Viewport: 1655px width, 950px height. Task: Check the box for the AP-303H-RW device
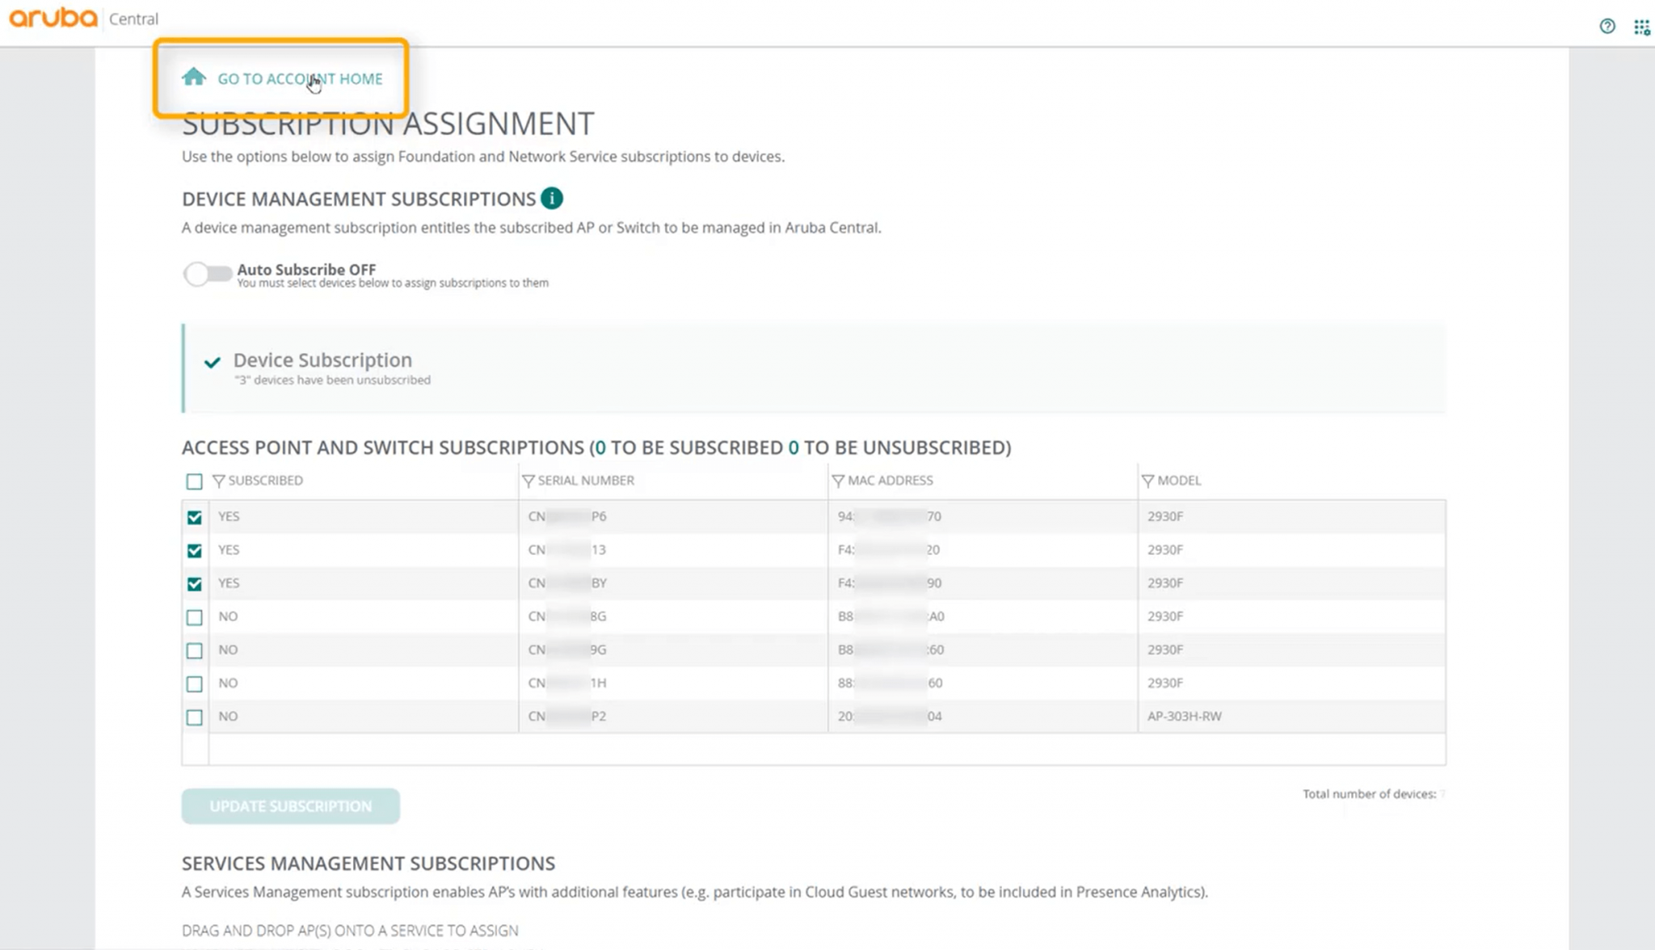[x=194, y=717]
